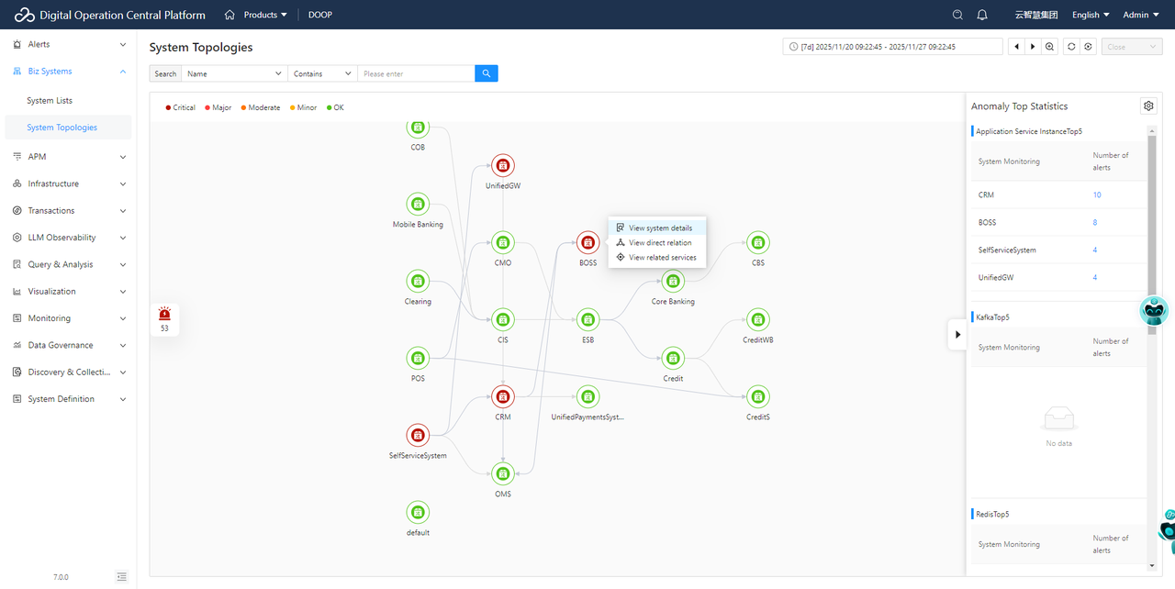Open the notifications bell icon
1175x589 pixels.
tap(982, 15)
